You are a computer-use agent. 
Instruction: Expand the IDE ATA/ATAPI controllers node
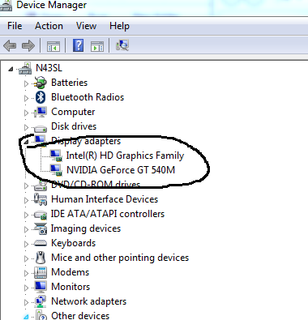[x=26, y=215]
